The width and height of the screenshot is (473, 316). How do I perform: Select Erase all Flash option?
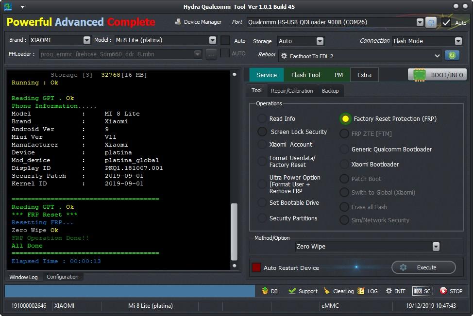[344, 207]
